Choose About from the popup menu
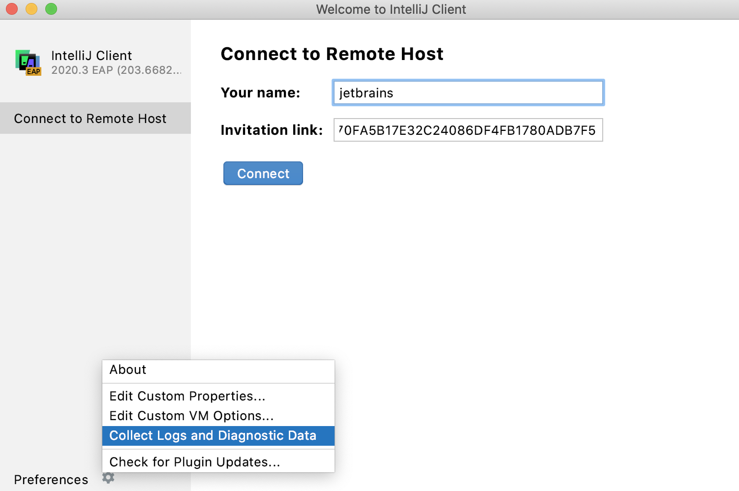The height and width of the screenshot is (491, 739). [218, 370]
